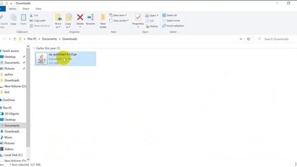
Task: Click Documents in address path
Action: pos(50,39)
